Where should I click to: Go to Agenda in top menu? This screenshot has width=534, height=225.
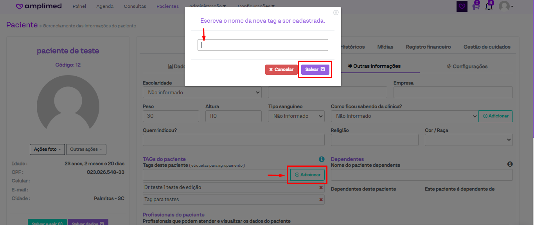point(105,6)
